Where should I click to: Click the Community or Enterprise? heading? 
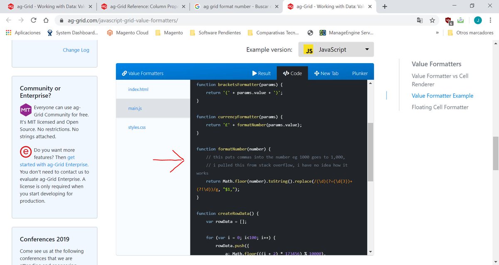[40, 92]
